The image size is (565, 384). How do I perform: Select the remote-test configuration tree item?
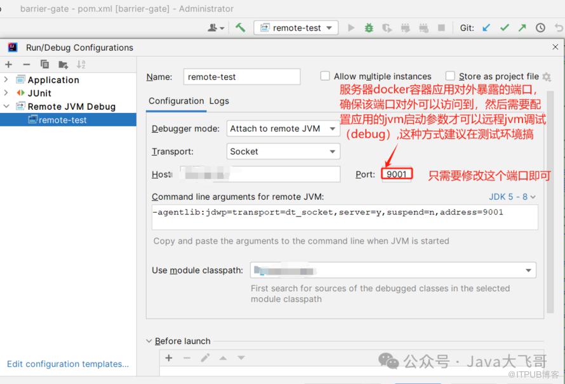(62, 120)
